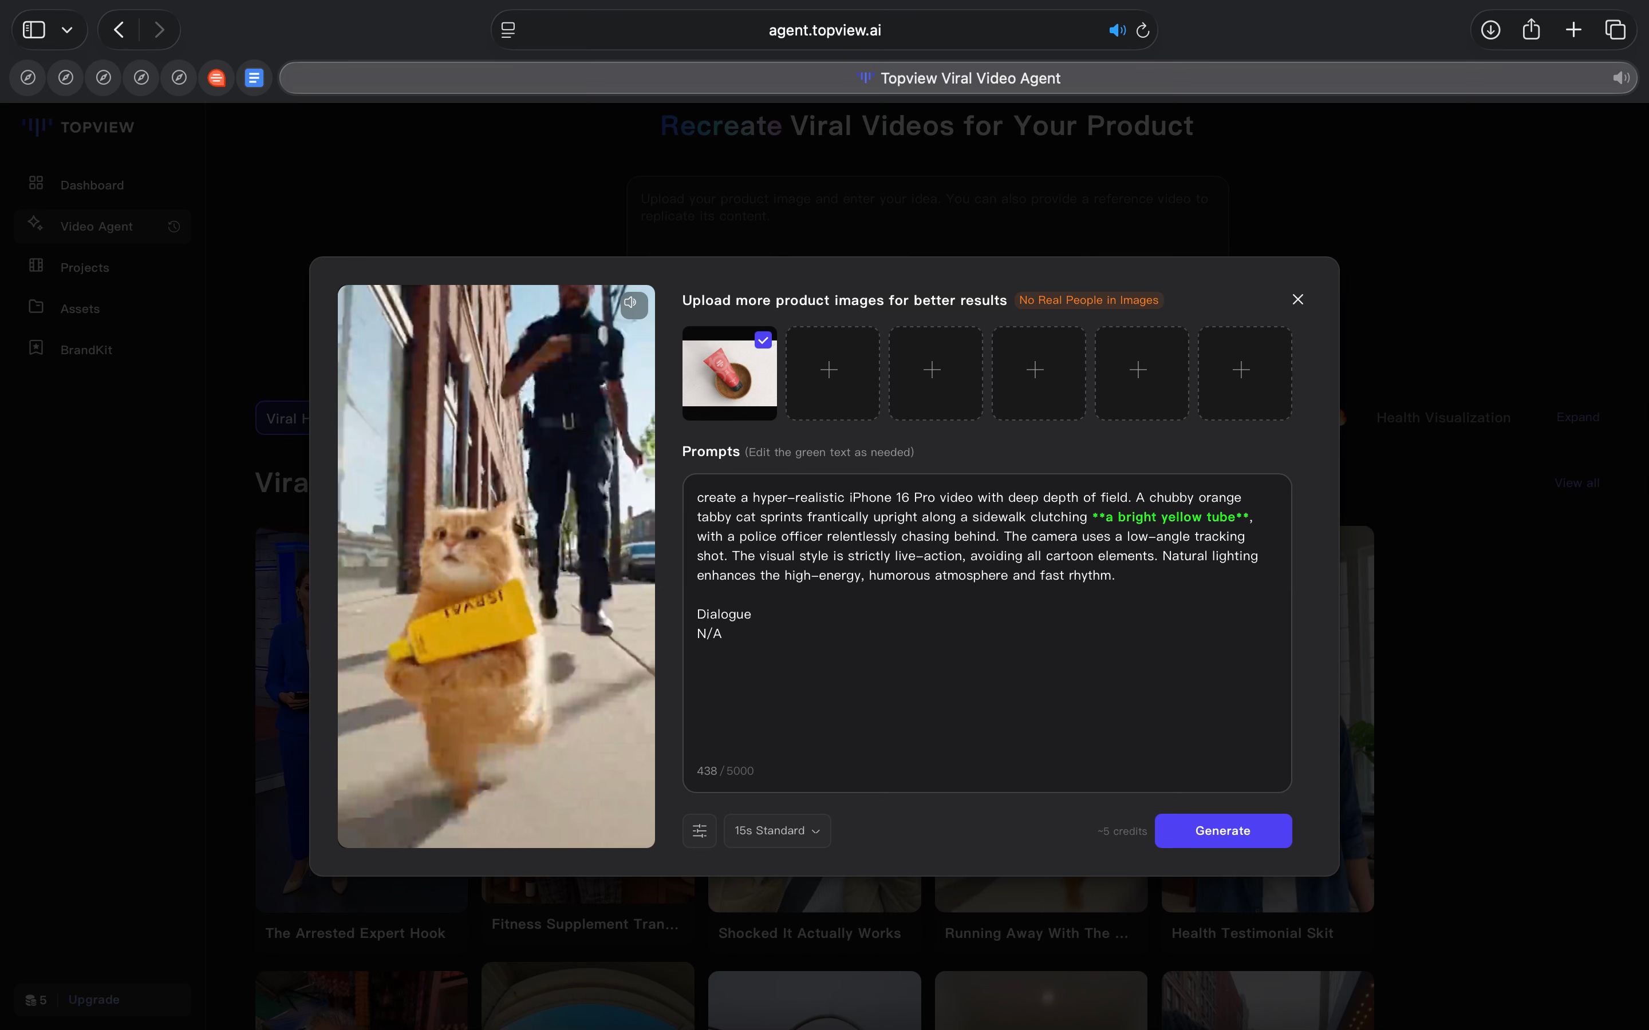
Task: Open the 15s Standard duration dropdown
Action: 777,830
